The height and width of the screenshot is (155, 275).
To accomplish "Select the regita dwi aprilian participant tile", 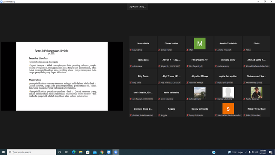I will coord(228,76).
